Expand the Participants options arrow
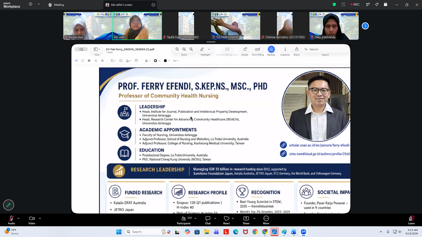Image resolution: width=422 pixels, height=237 pixels. click(x=195, y=218)
